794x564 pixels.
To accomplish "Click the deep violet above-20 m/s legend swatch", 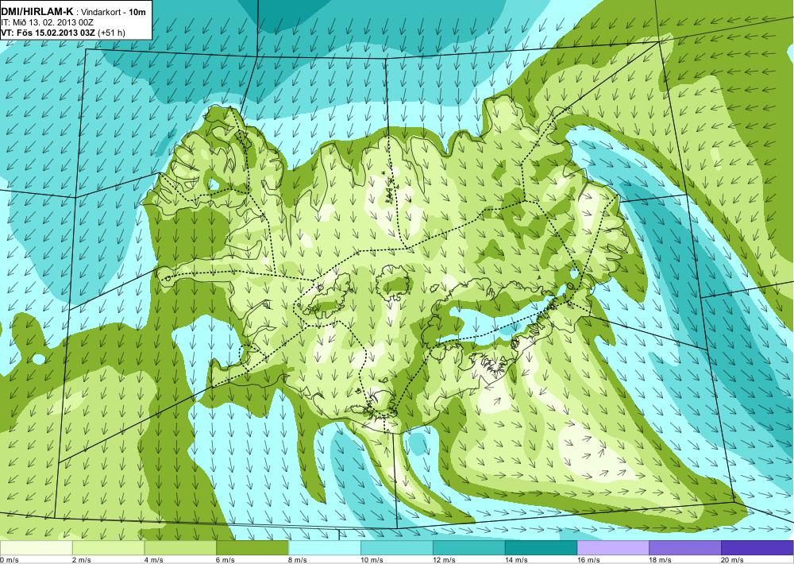I will point(757,548).
